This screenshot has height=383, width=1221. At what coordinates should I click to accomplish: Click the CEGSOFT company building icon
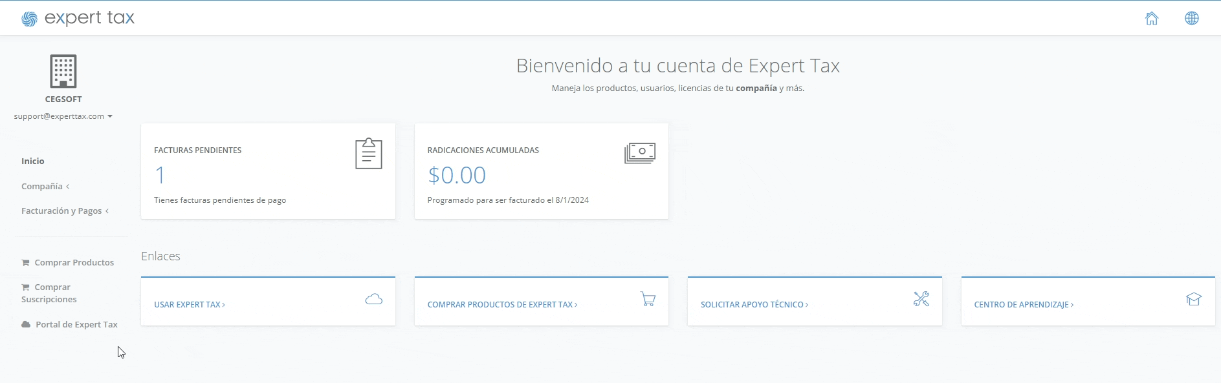63,71
